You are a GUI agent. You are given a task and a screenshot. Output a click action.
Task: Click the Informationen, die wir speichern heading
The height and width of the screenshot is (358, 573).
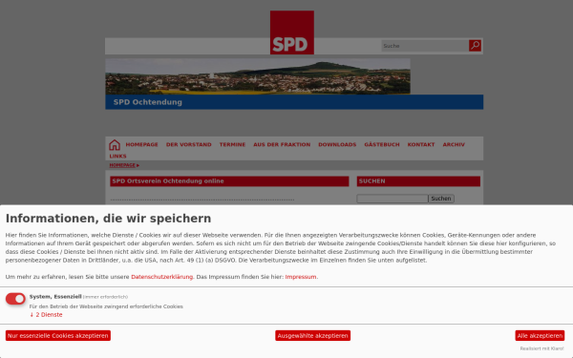[108, 219]
